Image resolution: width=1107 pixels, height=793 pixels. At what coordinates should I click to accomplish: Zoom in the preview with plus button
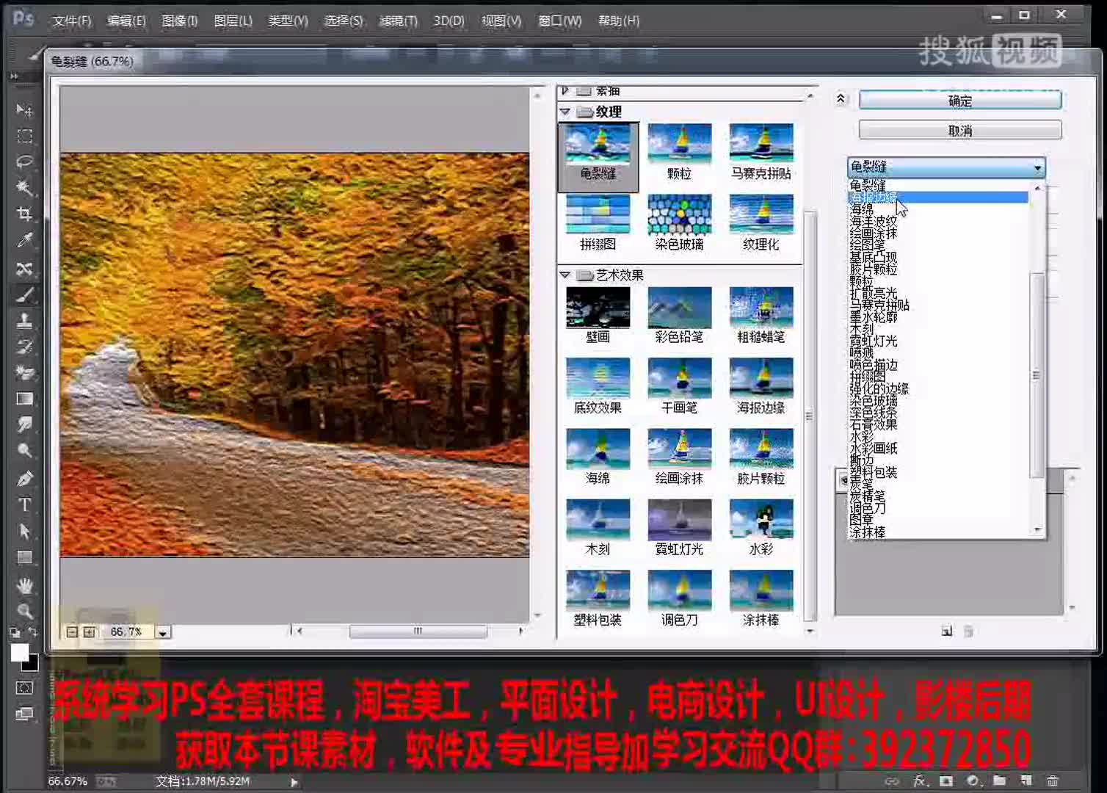click(x=89, y=631)
